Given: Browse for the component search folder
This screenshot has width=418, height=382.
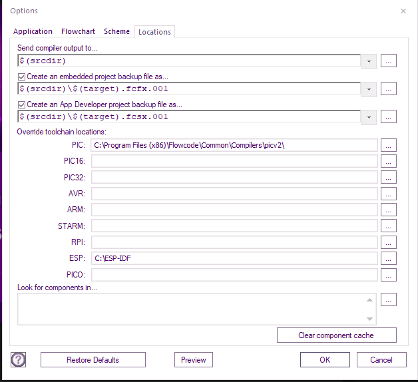Looking at the screenshot, I should click(389, 299).
